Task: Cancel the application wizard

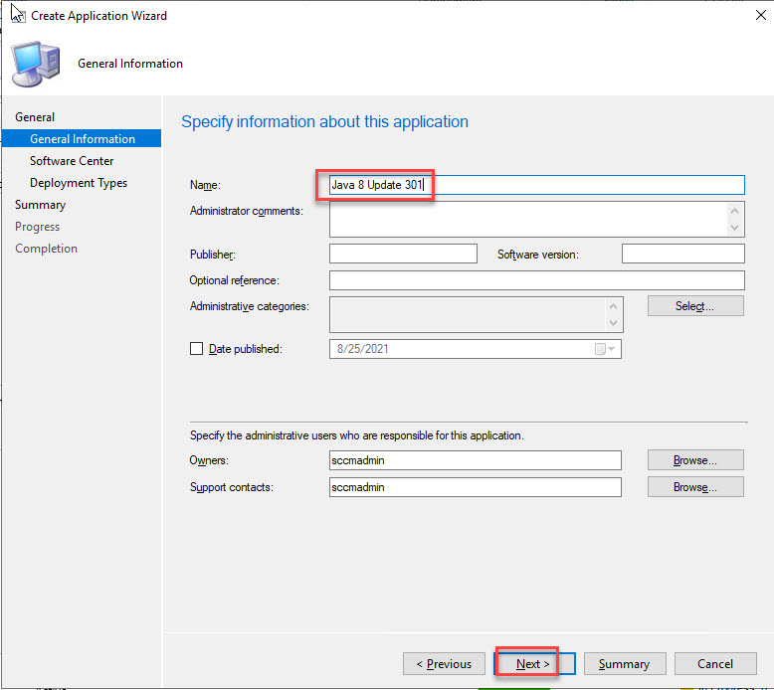Action: tap(714, 664)
